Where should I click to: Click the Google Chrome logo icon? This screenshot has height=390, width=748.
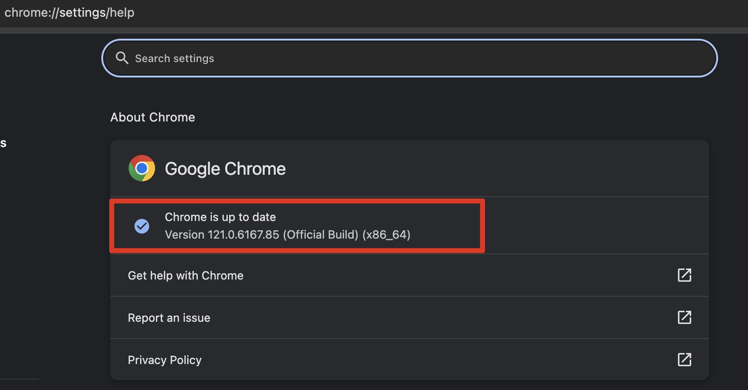tap(141, 168)
